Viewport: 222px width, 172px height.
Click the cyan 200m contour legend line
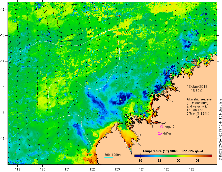(109, 157)
